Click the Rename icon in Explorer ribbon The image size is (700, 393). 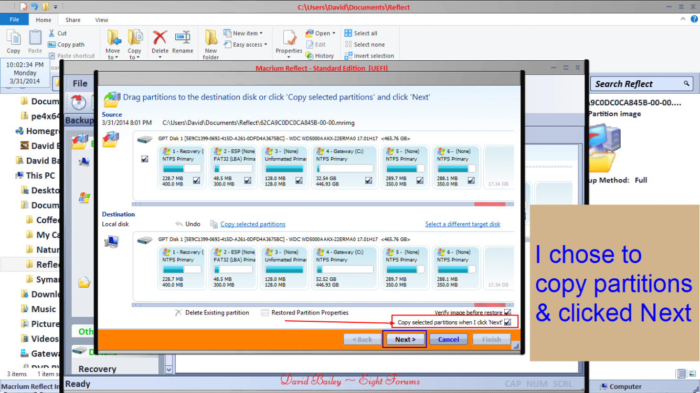tap(183, 38)
